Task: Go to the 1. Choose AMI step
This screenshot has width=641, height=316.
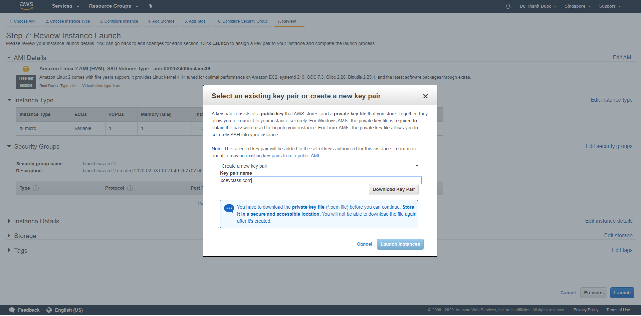Action: 22,21
